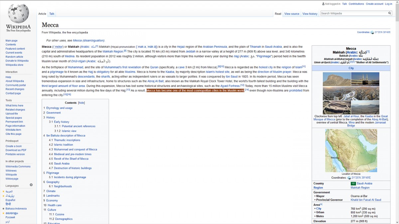
Task: Jump to Early history section
Action: coord(62,122)
